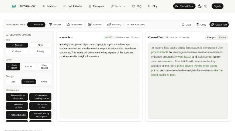235x131 pixels.
Task: Open the language translate icon
Action: click(205, 6)
